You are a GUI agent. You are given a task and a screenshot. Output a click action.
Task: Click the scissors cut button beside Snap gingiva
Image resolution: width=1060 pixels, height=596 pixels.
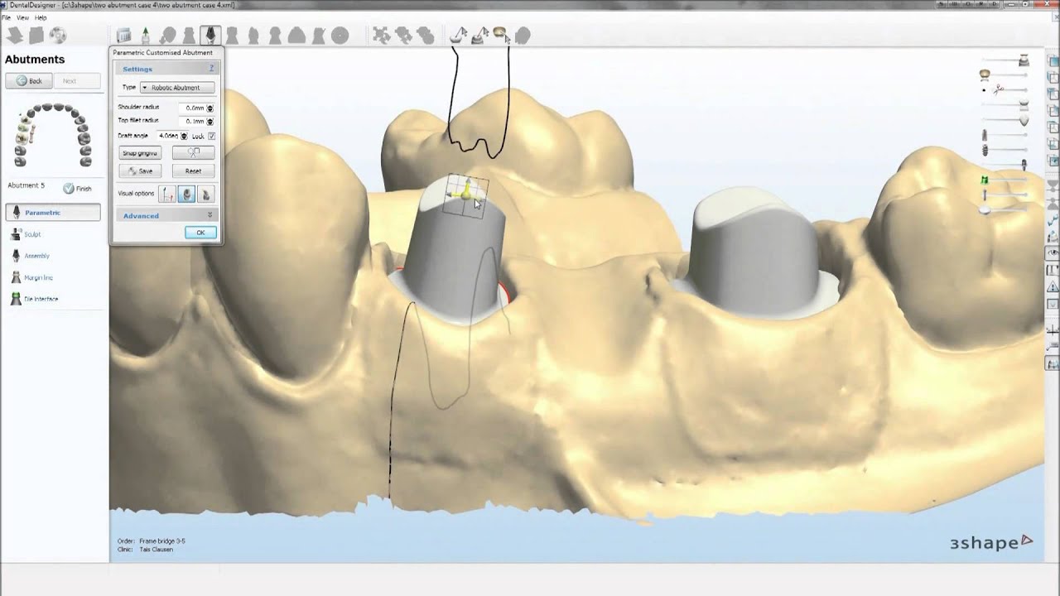tap(193, 153)
